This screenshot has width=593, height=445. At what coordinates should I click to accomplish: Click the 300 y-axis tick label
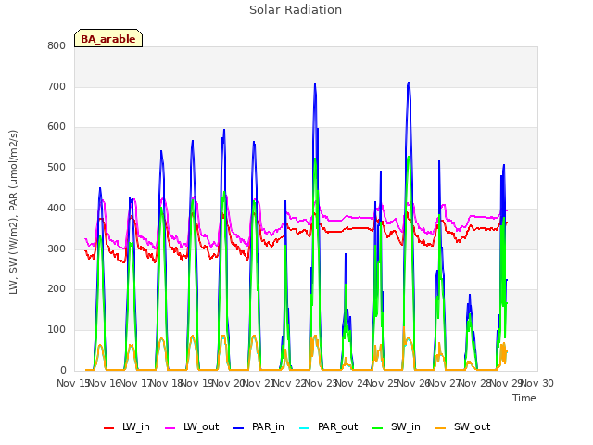click(57, 248)
